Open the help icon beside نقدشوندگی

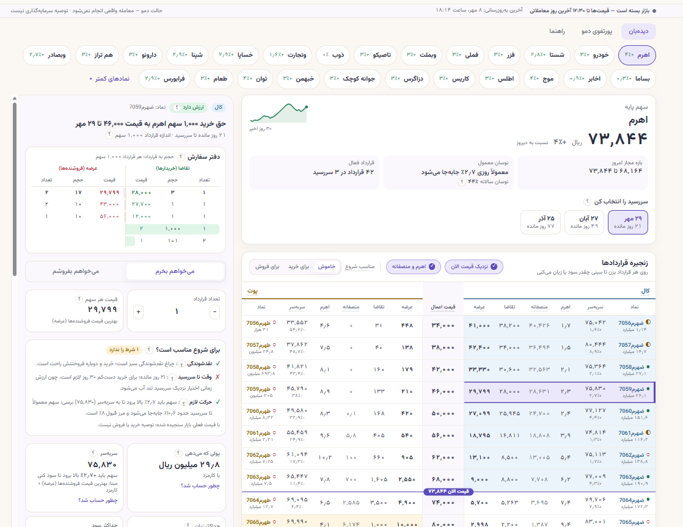point(181,364)
